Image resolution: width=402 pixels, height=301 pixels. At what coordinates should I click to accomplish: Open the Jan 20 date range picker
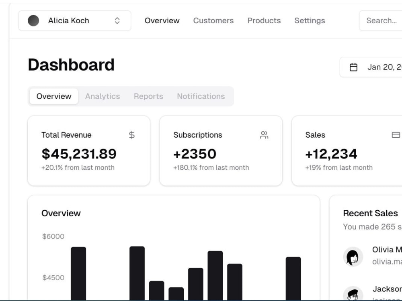pyautogui.click(x=371, y=67)
